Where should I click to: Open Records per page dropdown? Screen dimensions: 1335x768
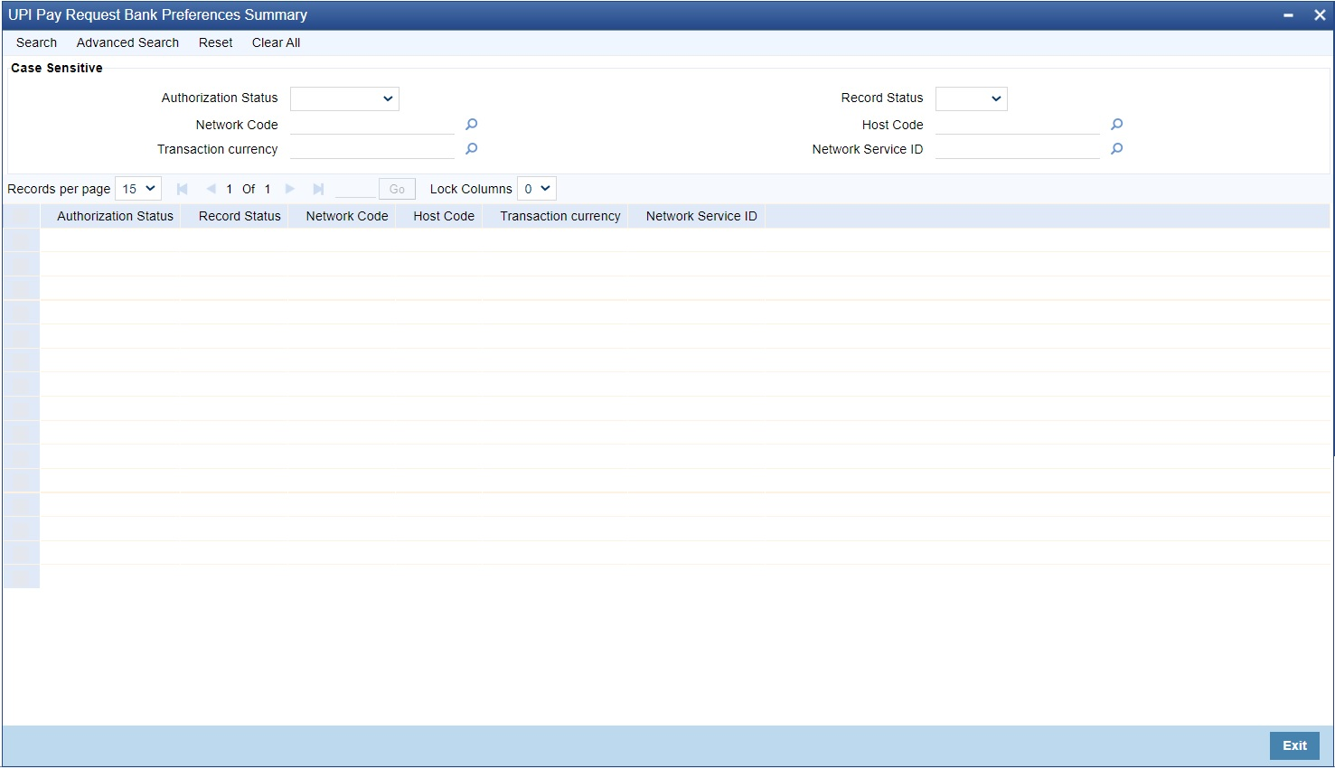tap(138, 189)
